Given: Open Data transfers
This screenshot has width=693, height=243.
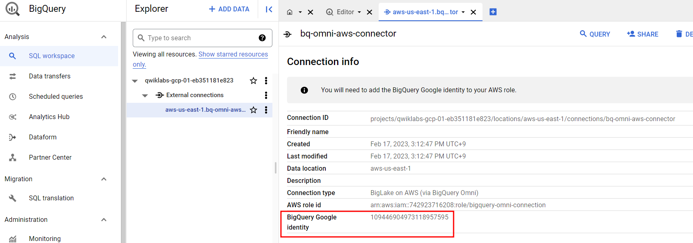Looking at the screenshot, I should (x=50, y=76).
